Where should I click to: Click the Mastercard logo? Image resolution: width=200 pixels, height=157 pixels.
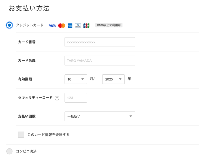62,26
